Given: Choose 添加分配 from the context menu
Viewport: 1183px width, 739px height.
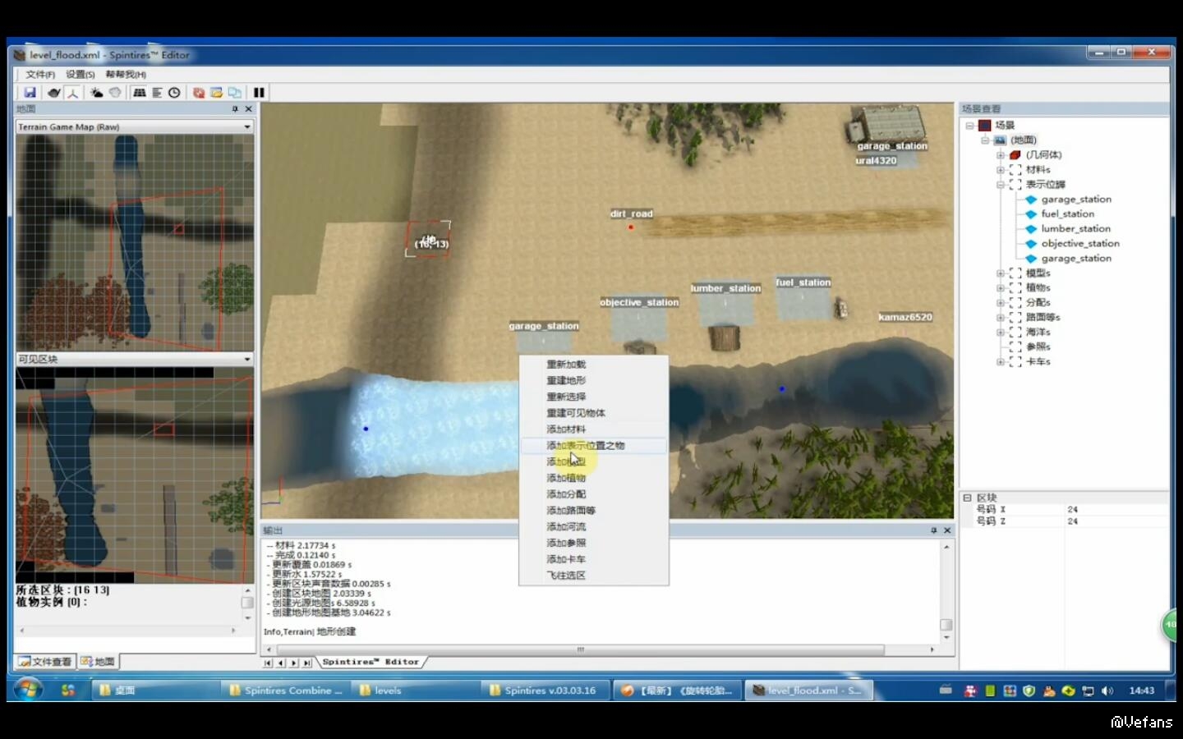Looking at the screenshot, I should pyautogui.click(x=594, y=494).
